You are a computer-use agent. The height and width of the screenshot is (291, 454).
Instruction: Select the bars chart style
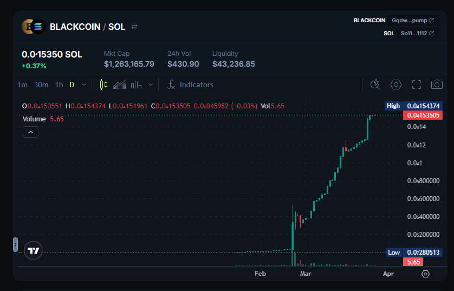(136, 85)
